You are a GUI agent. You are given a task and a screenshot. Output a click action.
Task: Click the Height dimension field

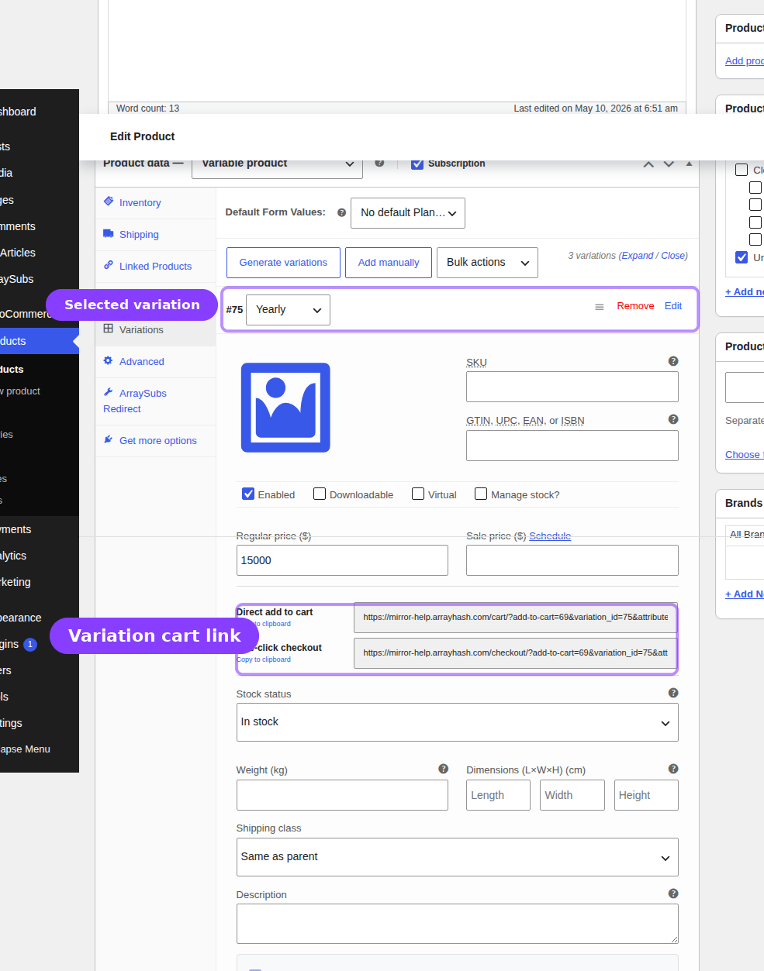646,795
